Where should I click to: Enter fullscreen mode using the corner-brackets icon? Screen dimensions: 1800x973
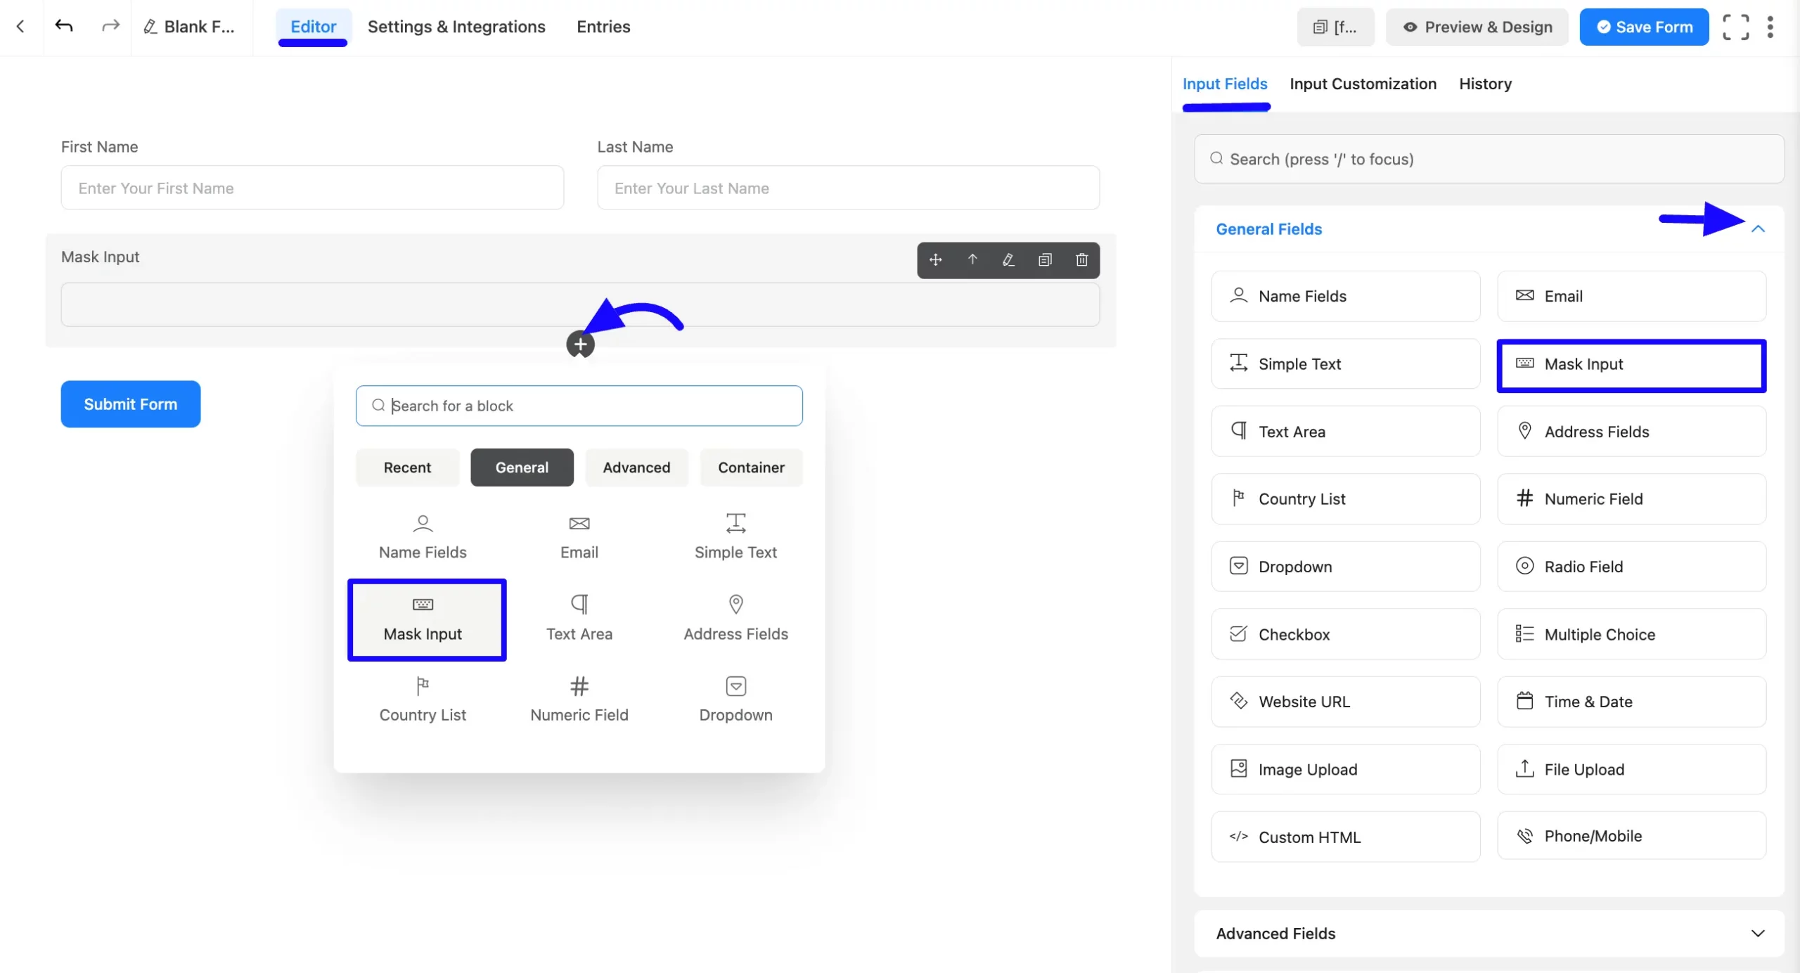1735,27
